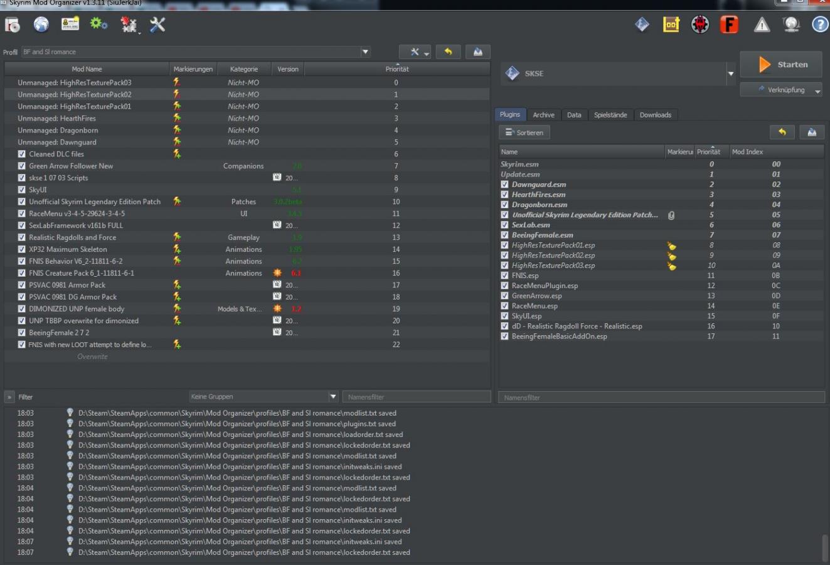
Task: Open the Profil dropdown showing BF and SI romance
Action: tap(365, 52)
